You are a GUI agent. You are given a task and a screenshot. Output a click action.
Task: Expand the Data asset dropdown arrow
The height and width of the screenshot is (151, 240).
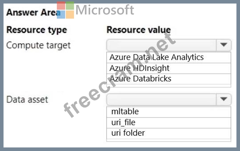(224, 99)
